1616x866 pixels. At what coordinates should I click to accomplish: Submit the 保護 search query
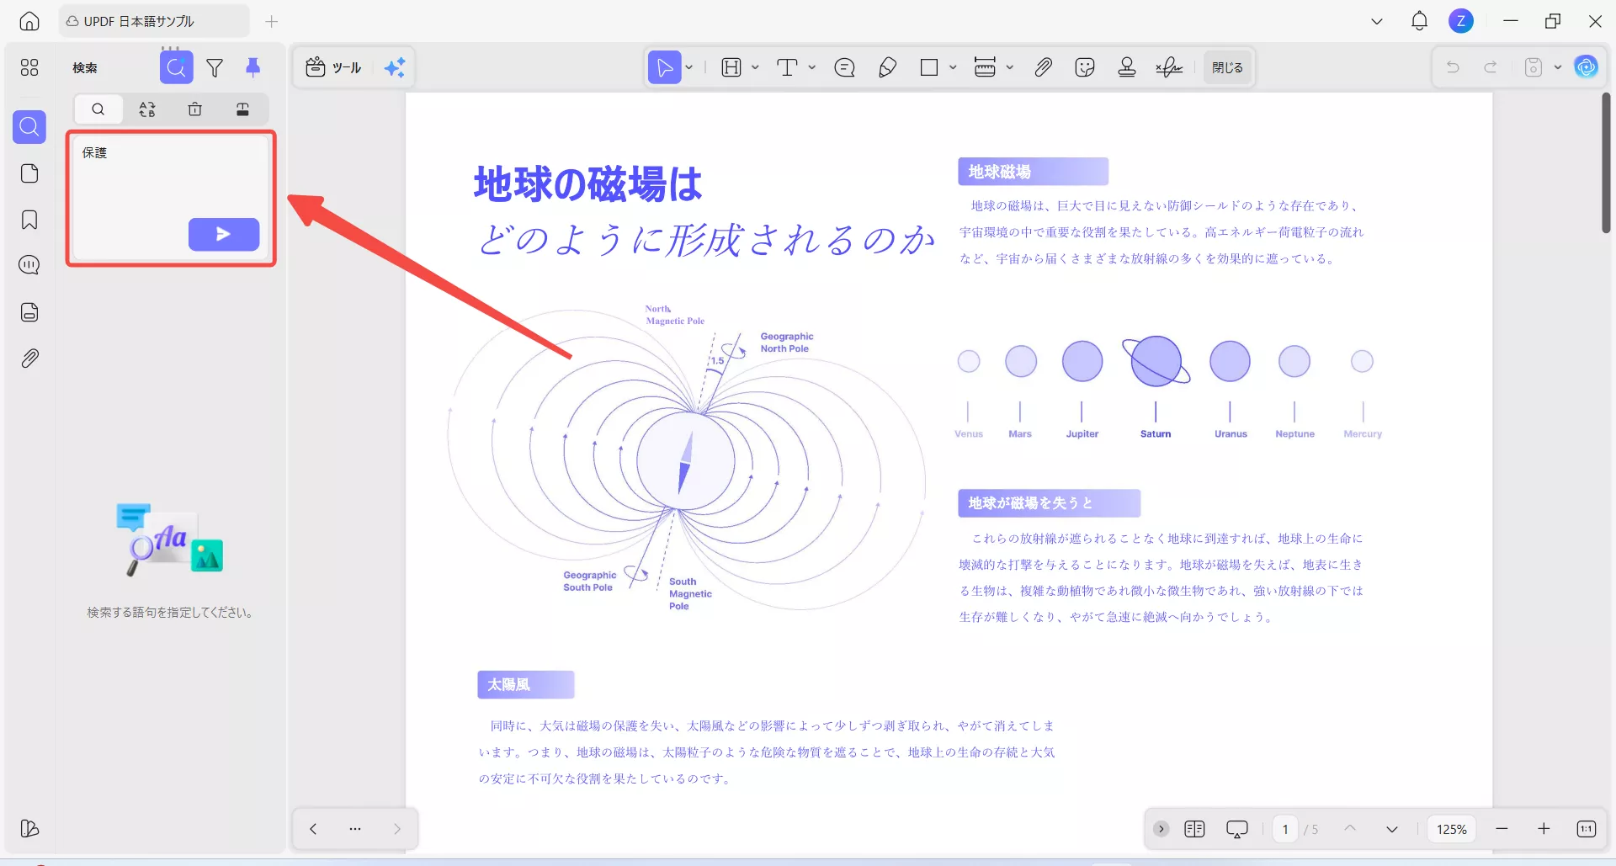(224, 235)
